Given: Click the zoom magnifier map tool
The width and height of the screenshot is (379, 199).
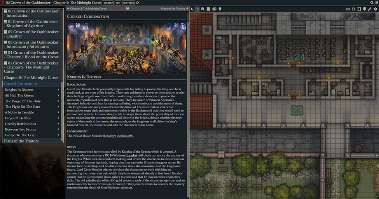Looking at the screenshot, I should pos(203,9).
